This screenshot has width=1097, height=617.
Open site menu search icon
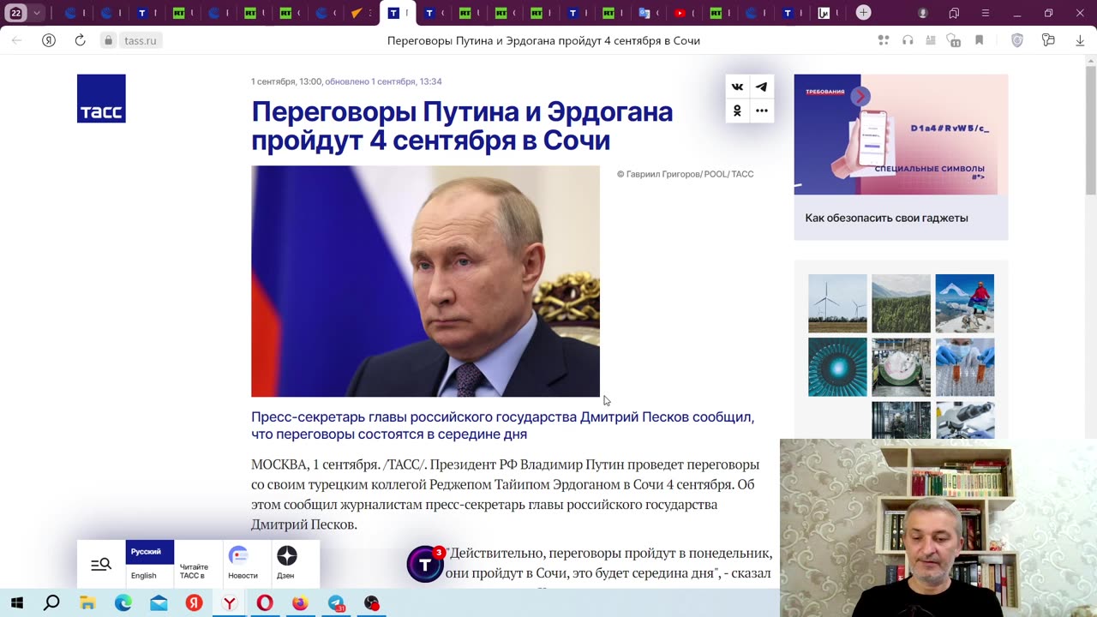coord(101,564)
